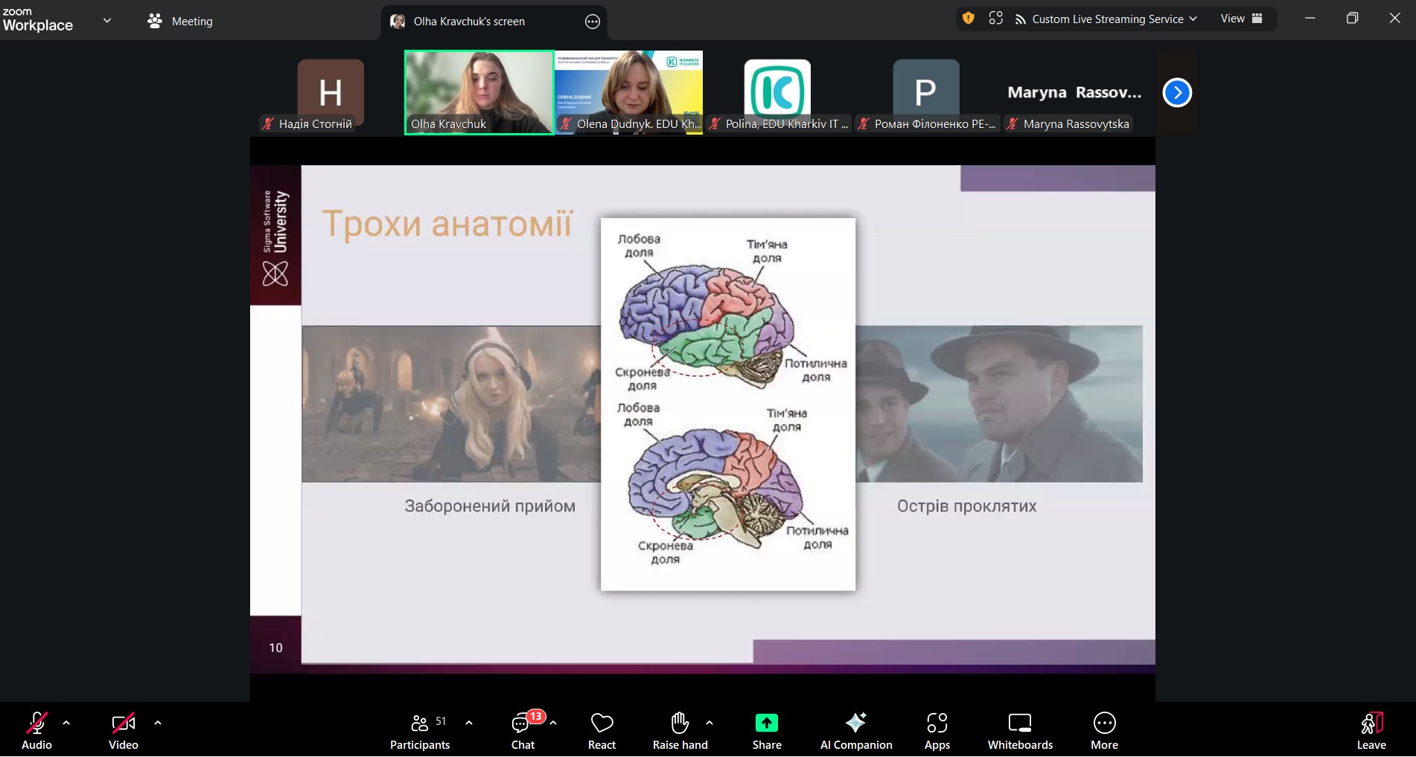Viewport: 1416px width, 757px height.
Task: Open the View layout menu
Action: click(x=1241, y=19)
